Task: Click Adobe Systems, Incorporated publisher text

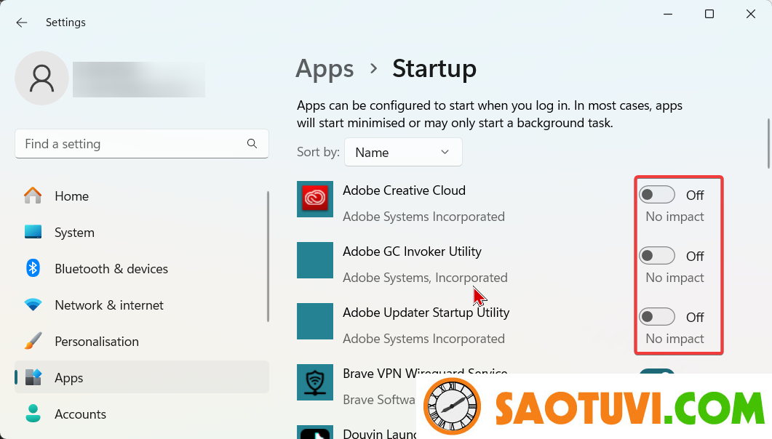Action: click(425, 277)
